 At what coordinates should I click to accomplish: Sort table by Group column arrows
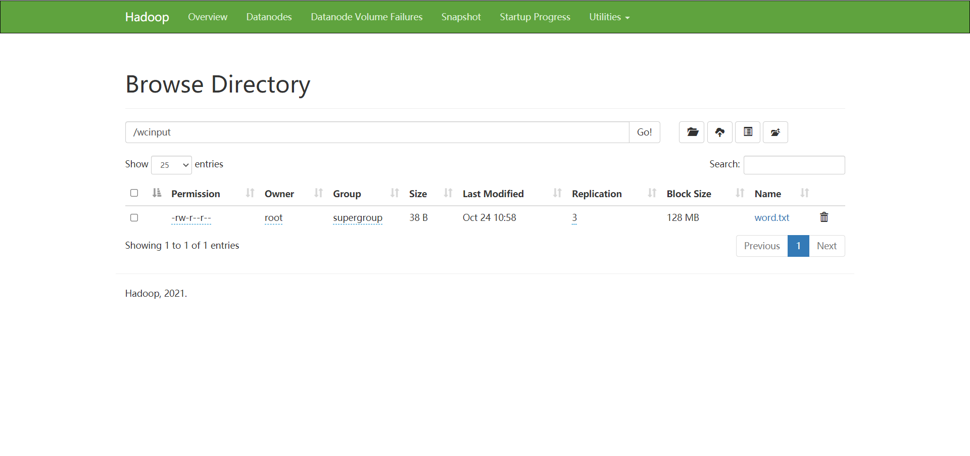(395, 193)
